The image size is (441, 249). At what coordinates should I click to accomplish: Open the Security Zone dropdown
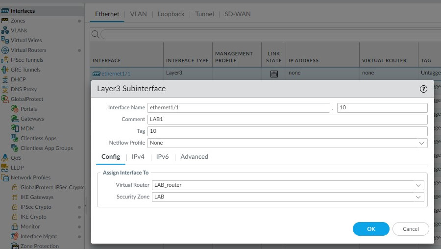[418, 197]
